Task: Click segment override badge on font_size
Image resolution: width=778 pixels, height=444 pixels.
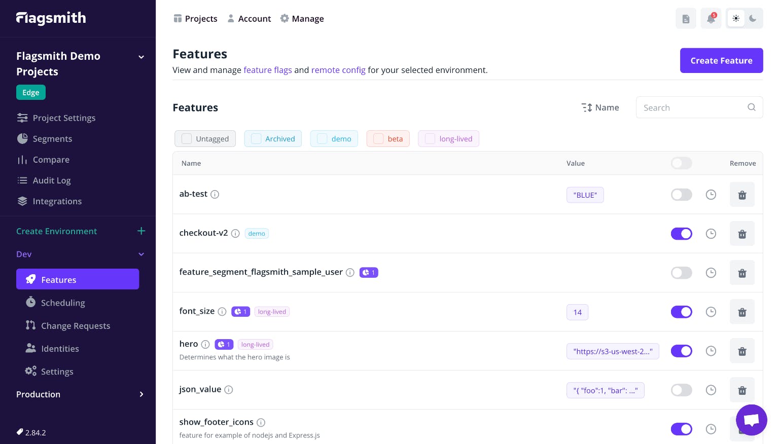Action: [240, 312]
